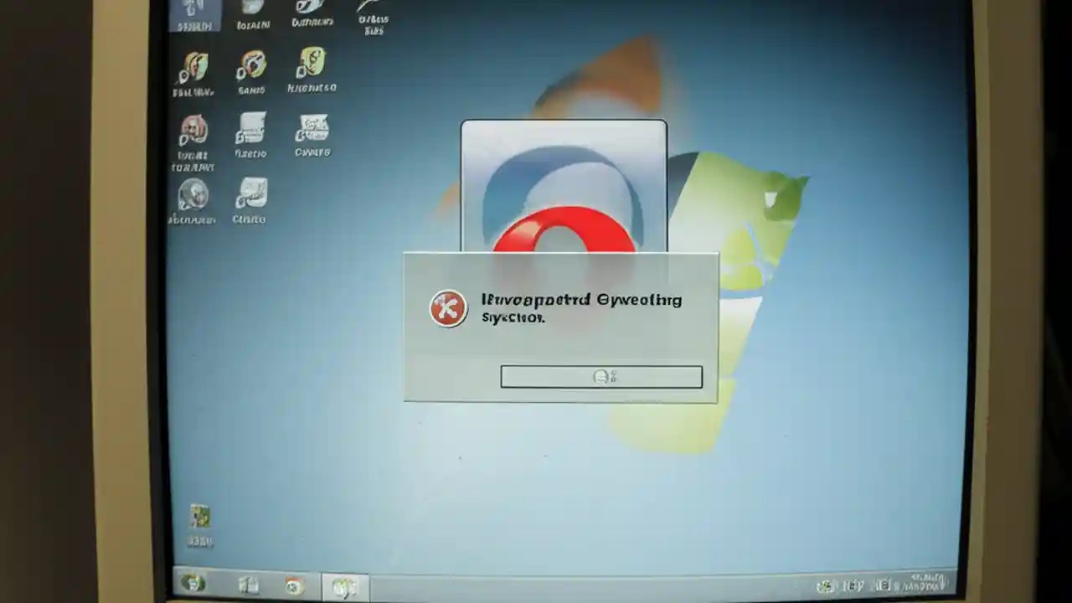
Task: Click the running app button on the taskbar
Action: [345, 587]
